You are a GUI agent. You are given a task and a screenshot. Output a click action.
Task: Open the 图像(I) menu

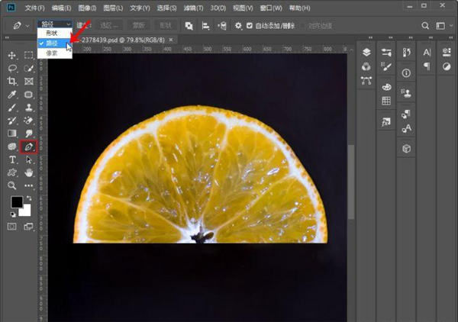tap(86, 7)
